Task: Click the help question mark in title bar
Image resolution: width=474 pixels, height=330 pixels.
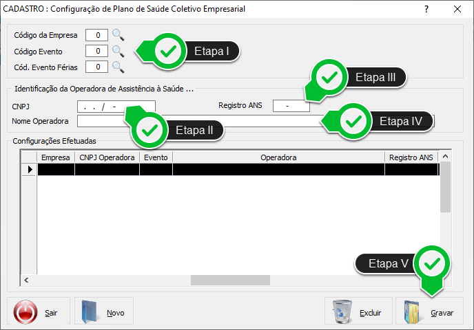Action: 426,10
